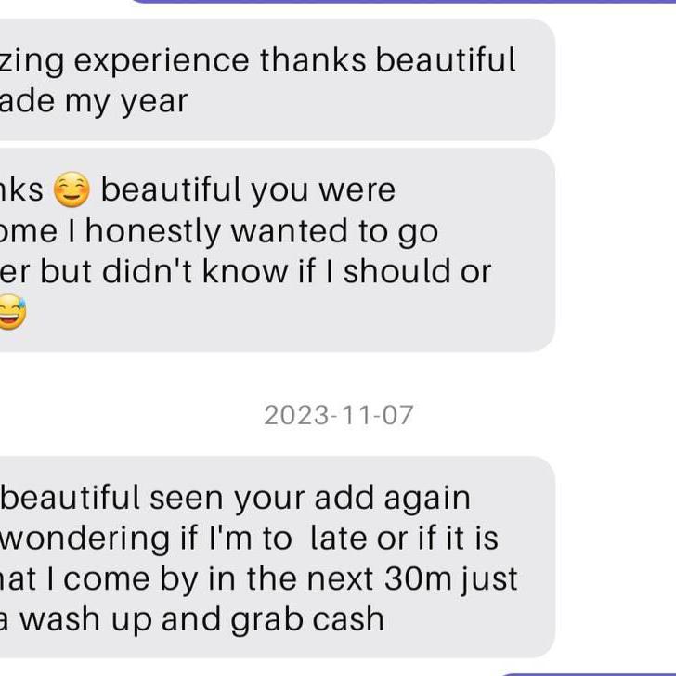Click the sweat-smile emoji ending the second message
This screenshot has width=676, height=676.
[x=9, y=314]
